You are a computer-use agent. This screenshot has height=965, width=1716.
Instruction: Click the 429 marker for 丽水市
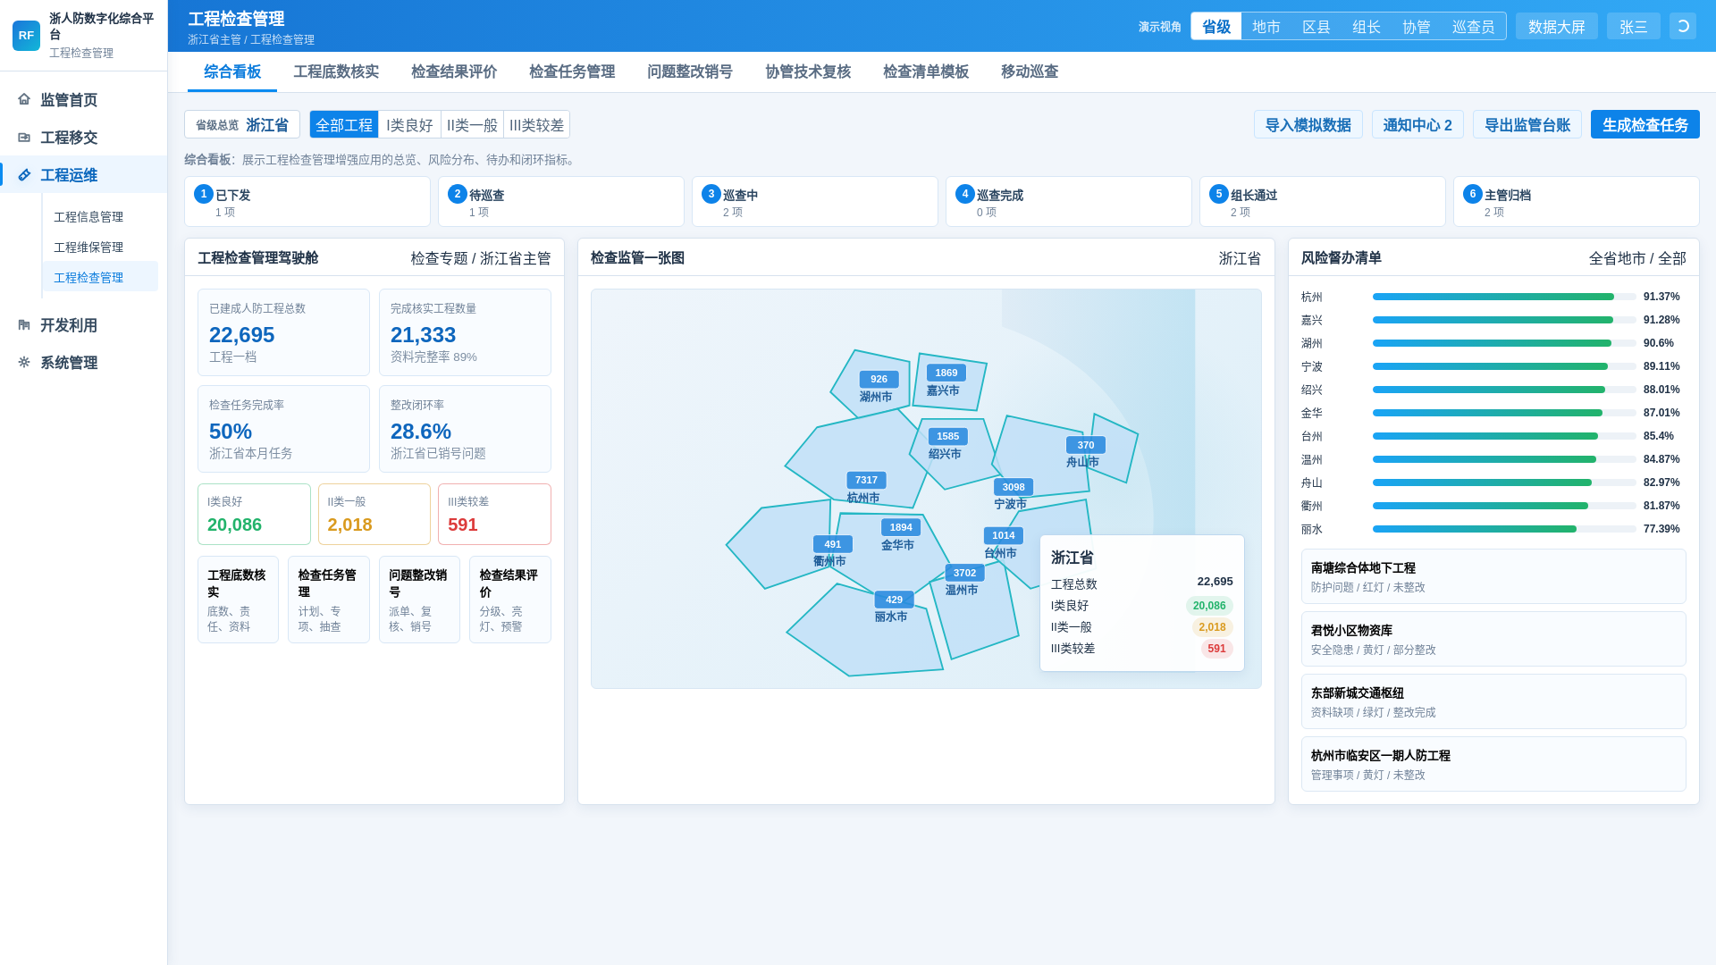pyautogui.click(x=894, y=600)
